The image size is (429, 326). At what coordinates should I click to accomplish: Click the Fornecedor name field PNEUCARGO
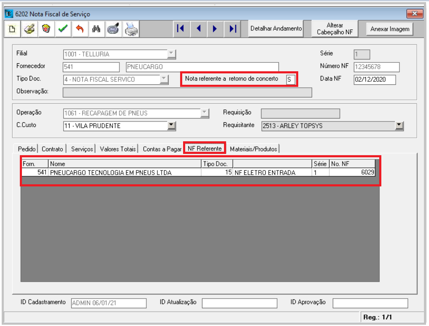click(x=202, y=67)
